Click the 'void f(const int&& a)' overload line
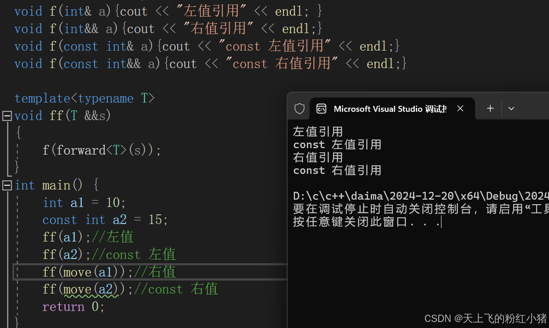 tap(210, 64)
